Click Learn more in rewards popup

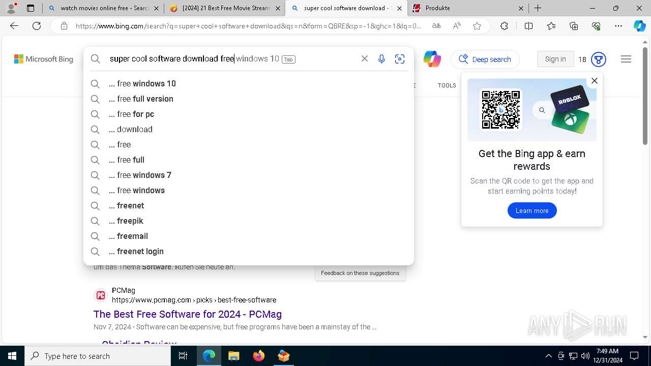click(x=532, y=210)
